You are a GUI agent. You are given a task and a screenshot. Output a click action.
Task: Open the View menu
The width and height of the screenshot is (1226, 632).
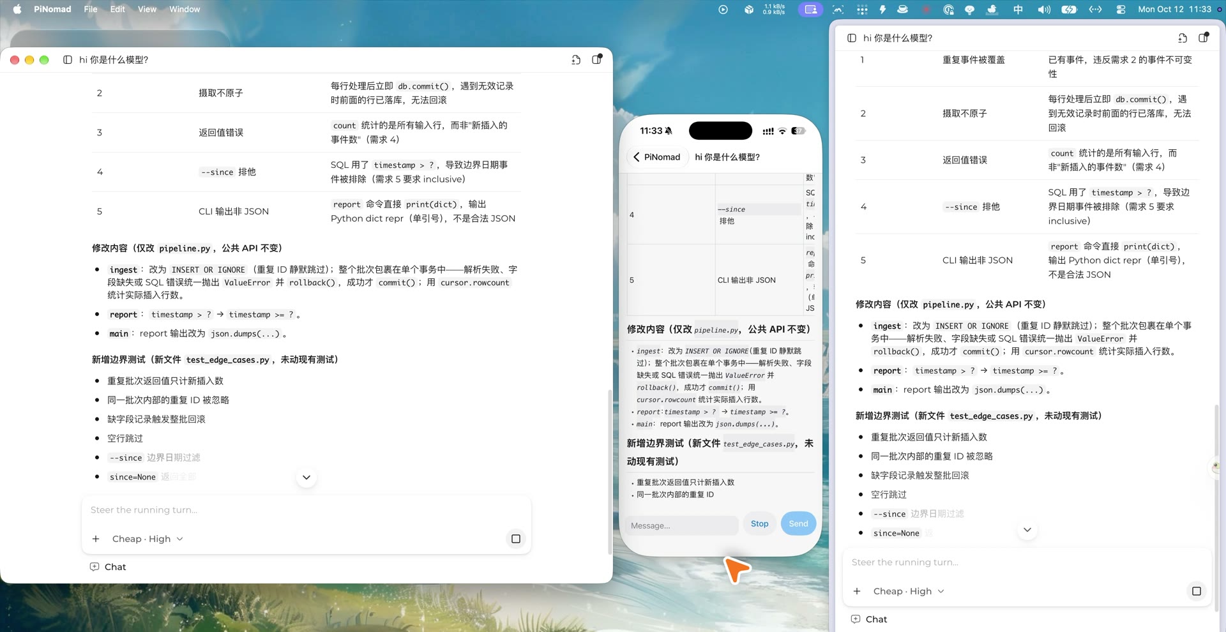(147, 10)
